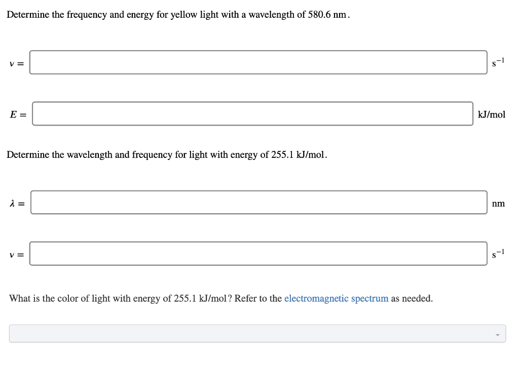The width and height of the screenshot is (519, 366).
Task: Click the second frequency answer box
Action: coord(258,254)
